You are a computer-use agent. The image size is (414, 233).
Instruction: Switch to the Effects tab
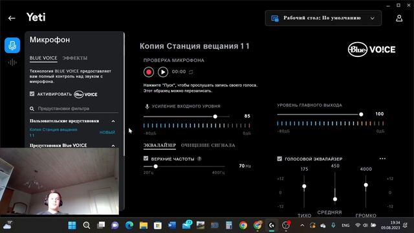(75, 58)
